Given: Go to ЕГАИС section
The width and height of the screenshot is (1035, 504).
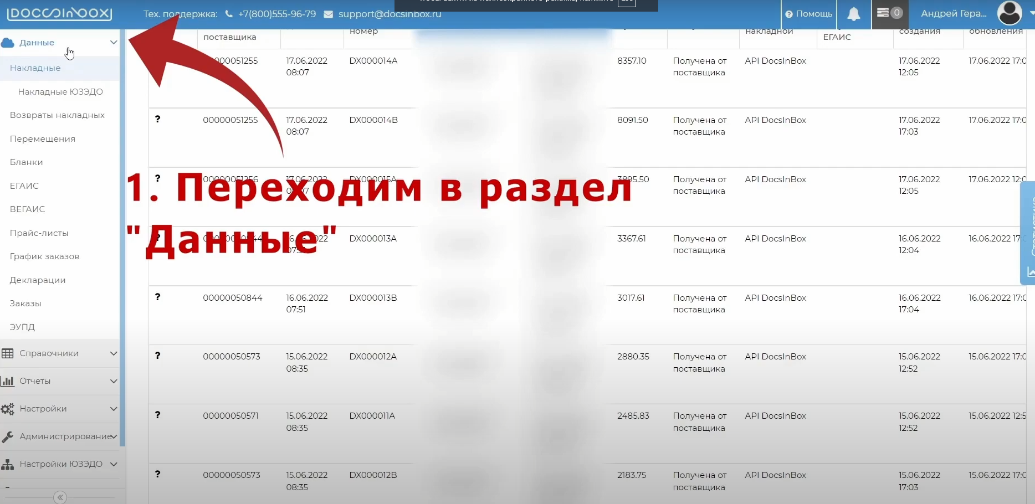Looking at the screenshot, I should click(x=24, y=186).
